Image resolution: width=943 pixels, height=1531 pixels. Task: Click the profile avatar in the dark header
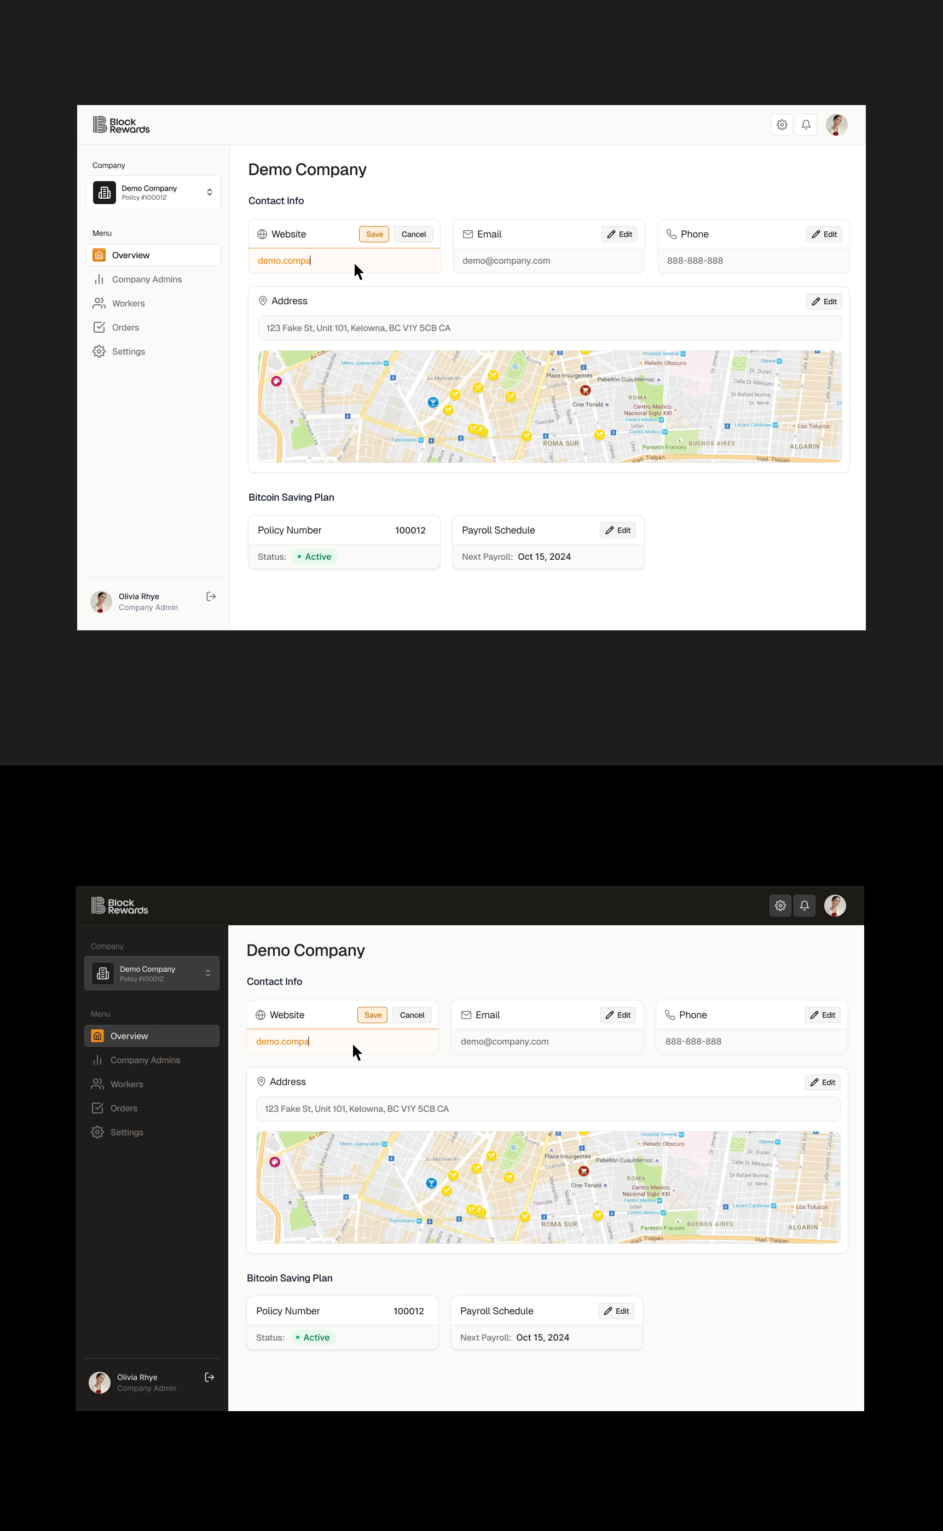(835, 905)
